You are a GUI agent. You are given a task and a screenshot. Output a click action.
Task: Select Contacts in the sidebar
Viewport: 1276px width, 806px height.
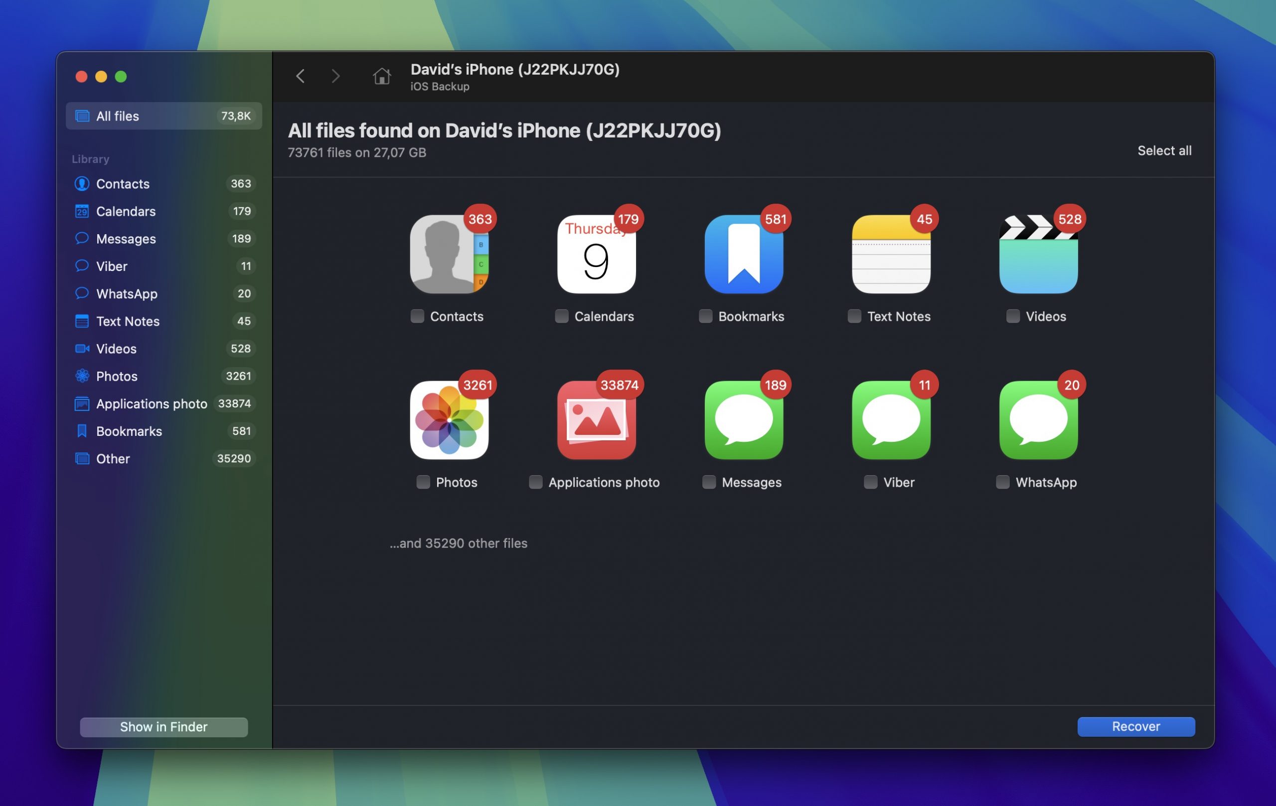(164, 184)
